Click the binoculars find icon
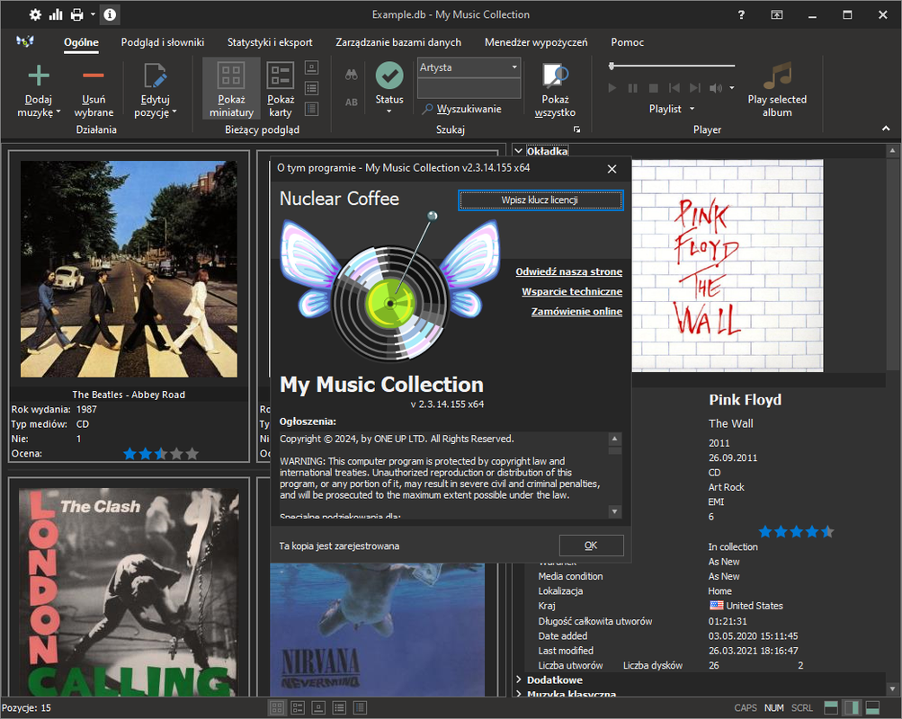This screenshot has height=719, width=902. 352,75
